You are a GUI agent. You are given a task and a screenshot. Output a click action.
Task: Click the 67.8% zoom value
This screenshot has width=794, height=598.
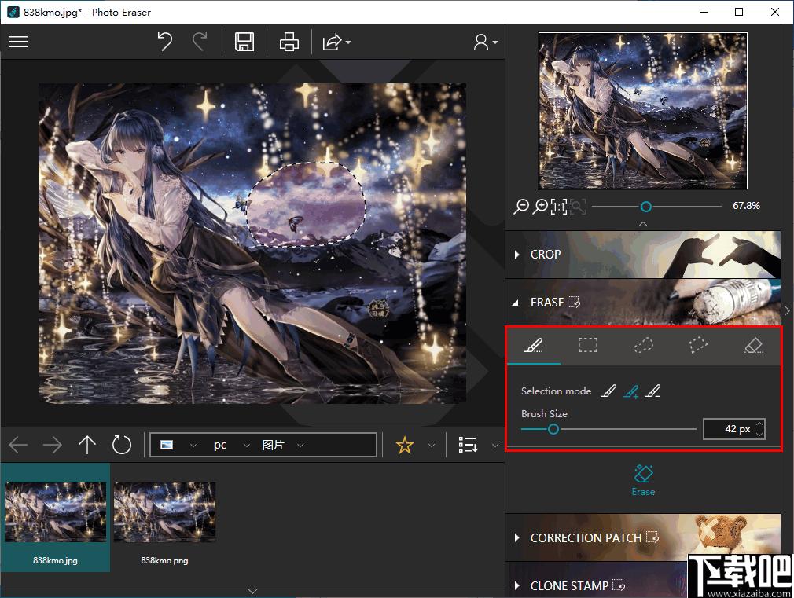(746, 206)
